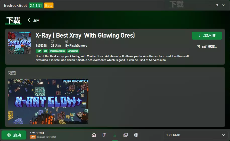Screen dimensions: 230x141
Task: Click the X-Ray pack cover thumbnail
Action: coord(19,43)
